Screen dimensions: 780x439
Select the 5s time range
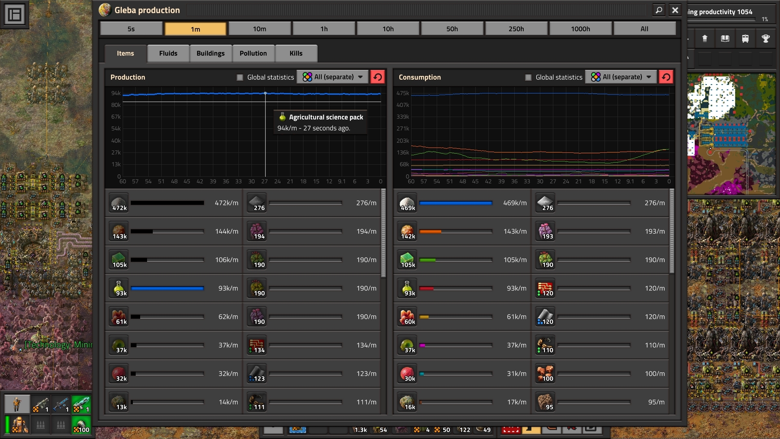(131, 29)
